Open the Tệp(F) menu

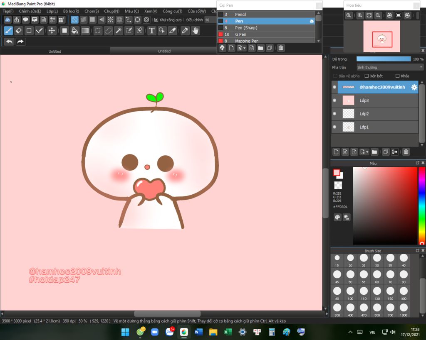point(8,11)
